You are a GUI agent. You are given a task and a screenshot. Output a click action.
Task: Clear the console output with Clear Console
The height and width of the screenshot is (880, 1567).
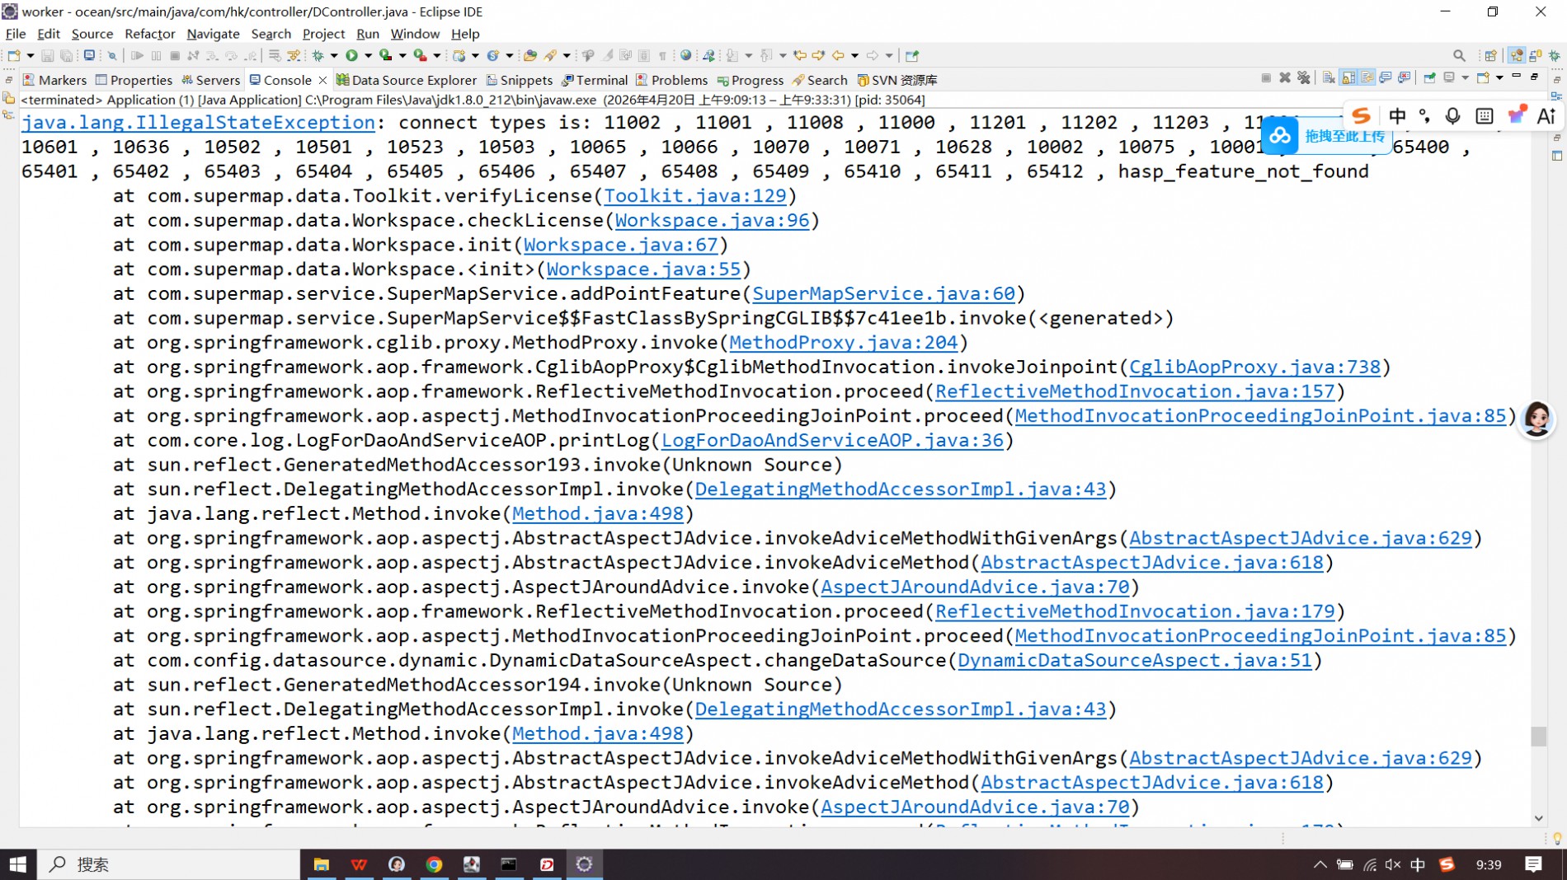click(x=1329, y=78)
